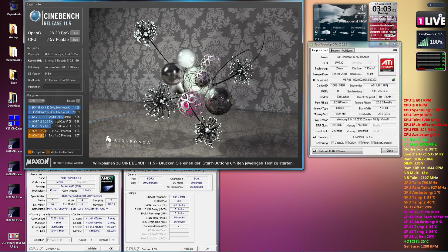The height and width of the screenshot is (252, 448).
Task: Click the Cinebench globe logo
Action: tap(35, 16)
